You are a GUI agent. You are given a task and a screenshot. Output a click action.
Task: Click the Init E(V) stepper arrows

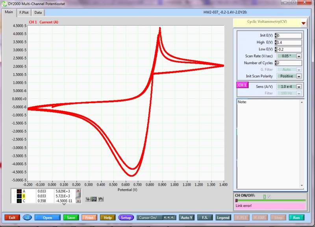276,35
